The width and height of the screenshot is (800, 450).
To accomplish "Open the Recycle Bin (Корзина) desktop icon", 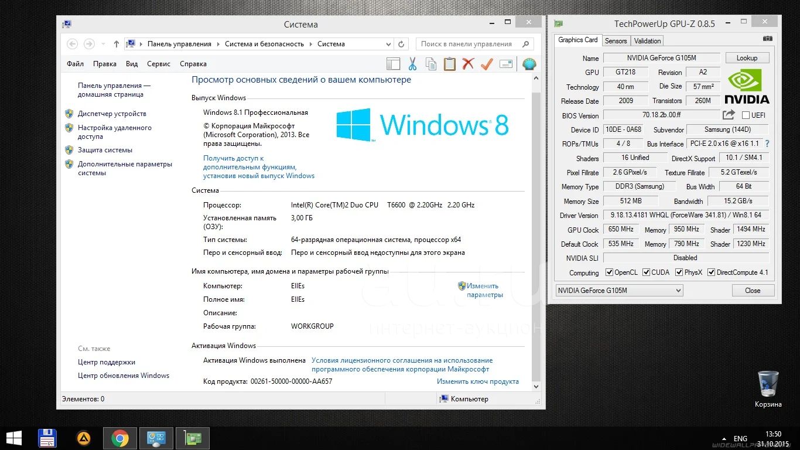I will pyautogui.click(x=768, y=389).
